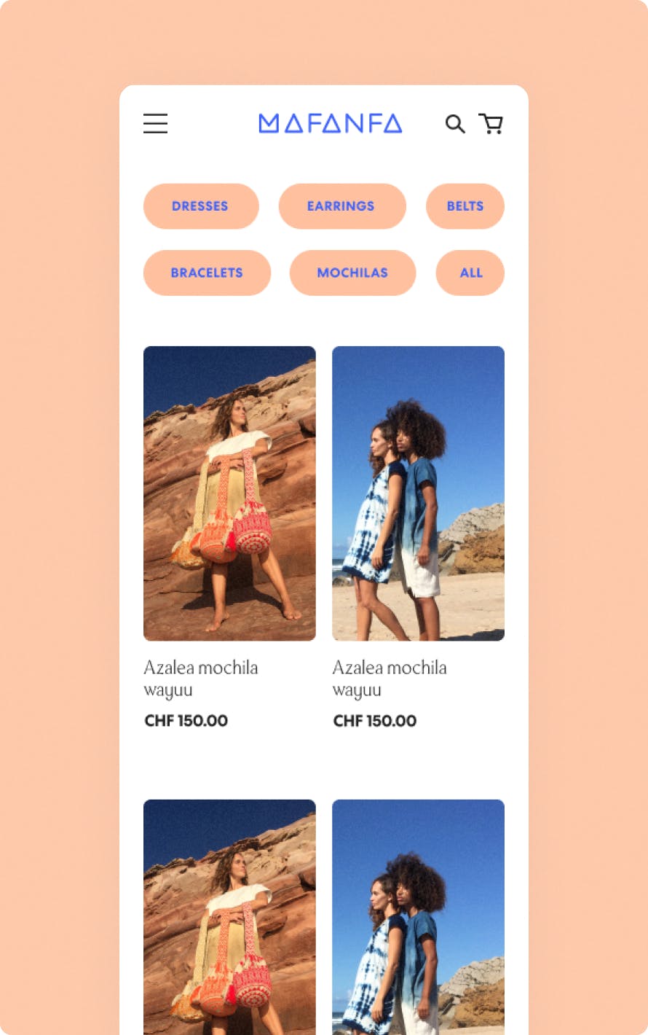Screen dimensions: 648x1035
Task: Click the second Azalea mochila wayuu title
Action: 390,679
